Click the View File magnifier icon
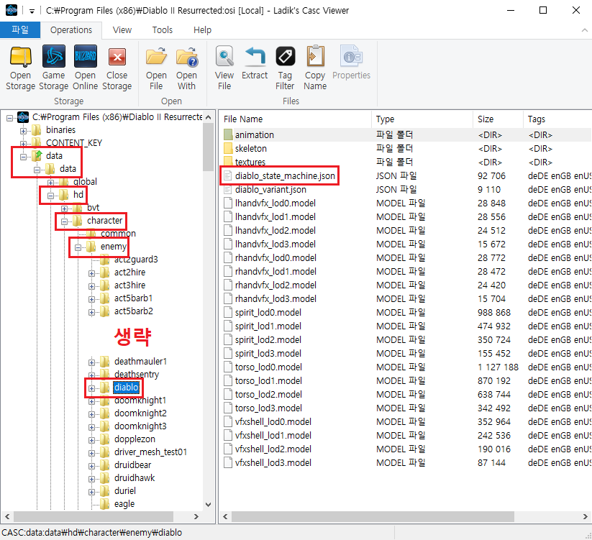The height and width of the screenshot is (540, 592). tap(224, 57)
